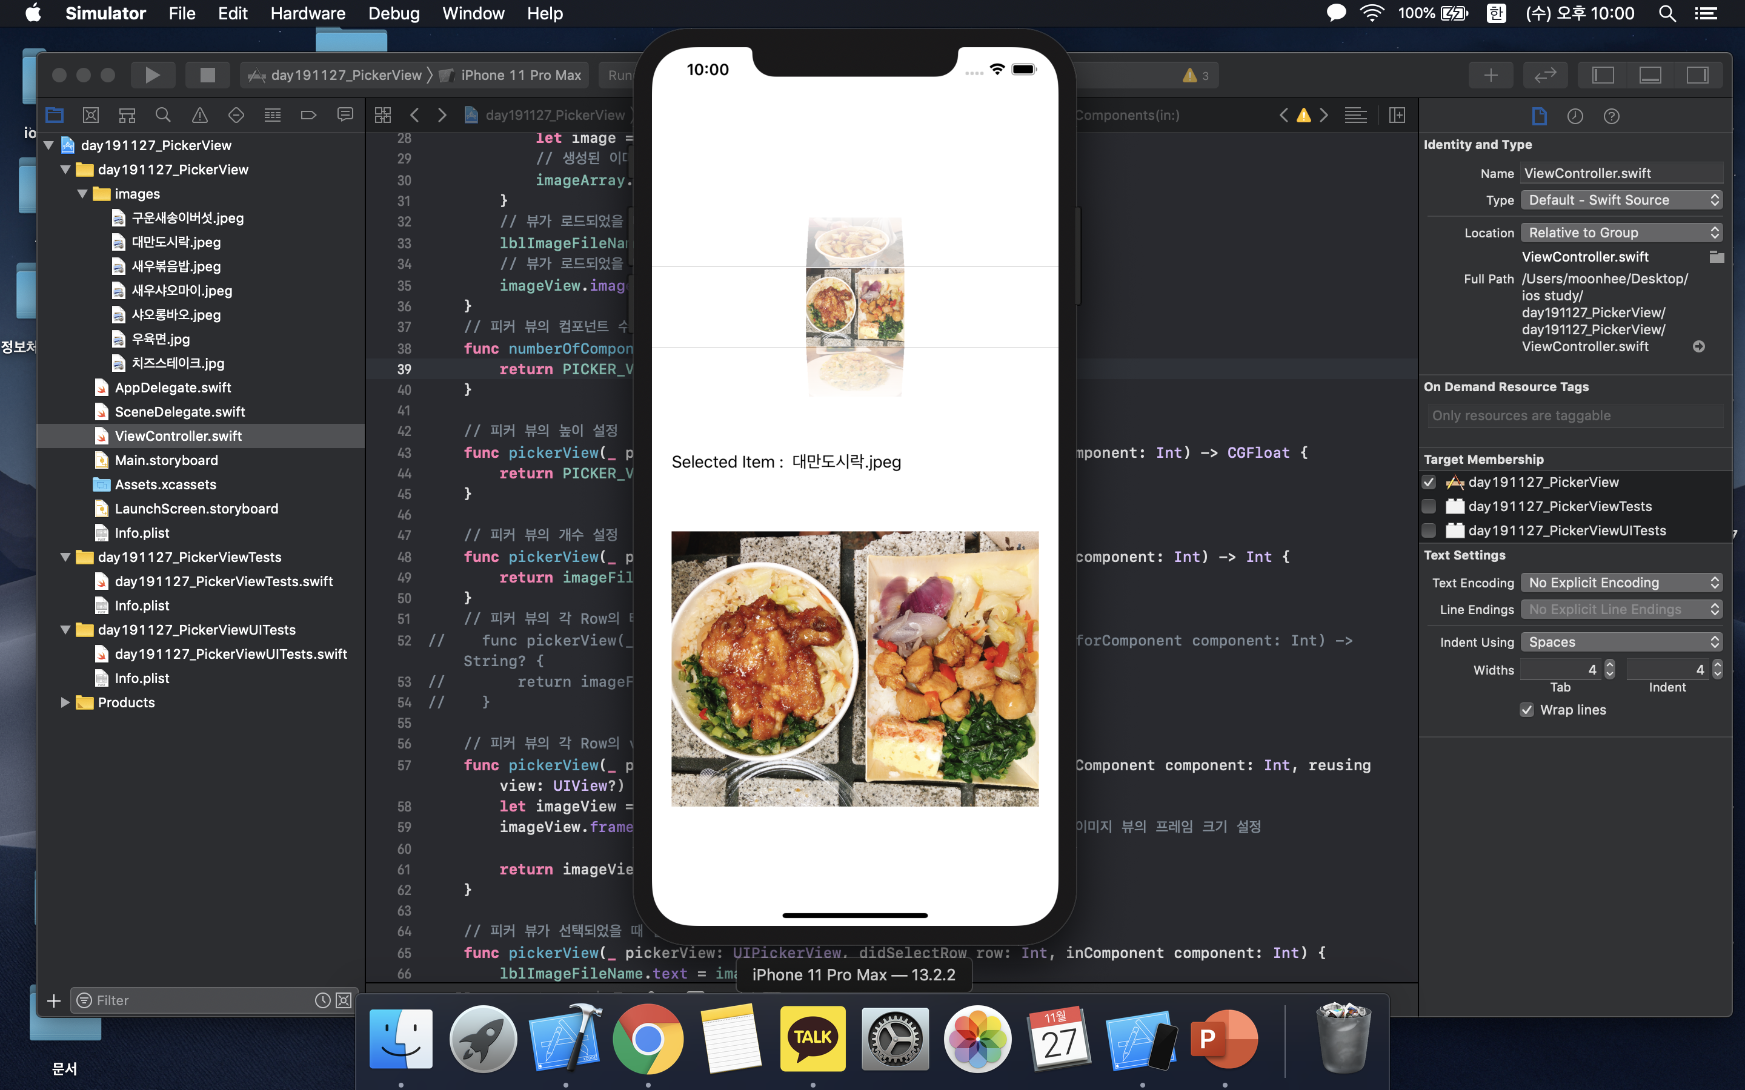This screenshot has width=1745, height=1090.
Task: Open the Quick Help inspector icon
Action: (1612, 116)
